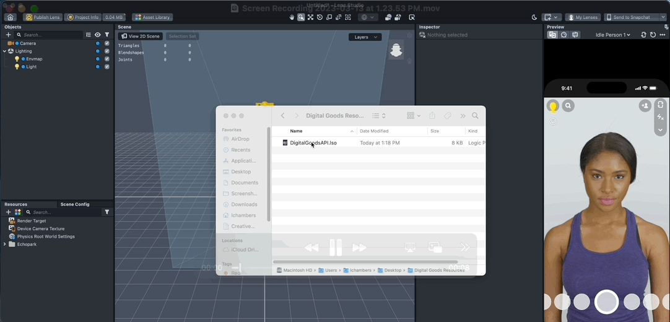Select Downloads in Finder sidebar
Screen dimensions: 670x322
tap(244, 204)
